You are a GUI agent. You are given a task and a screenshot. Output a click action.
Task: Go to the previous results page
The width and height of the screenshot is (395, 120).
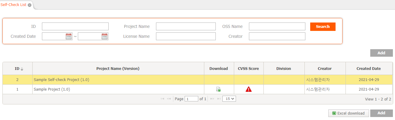pos(169,99)
